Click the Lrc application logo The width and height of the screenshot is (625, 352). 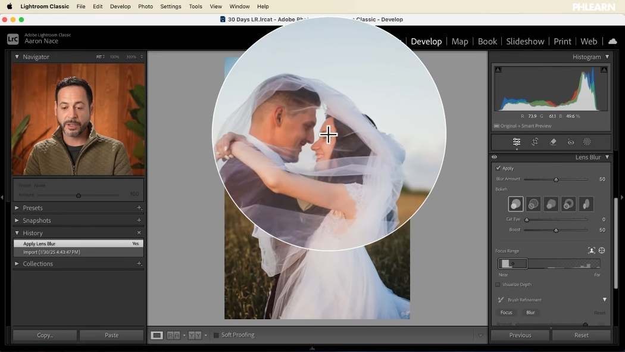click(12, 39)
